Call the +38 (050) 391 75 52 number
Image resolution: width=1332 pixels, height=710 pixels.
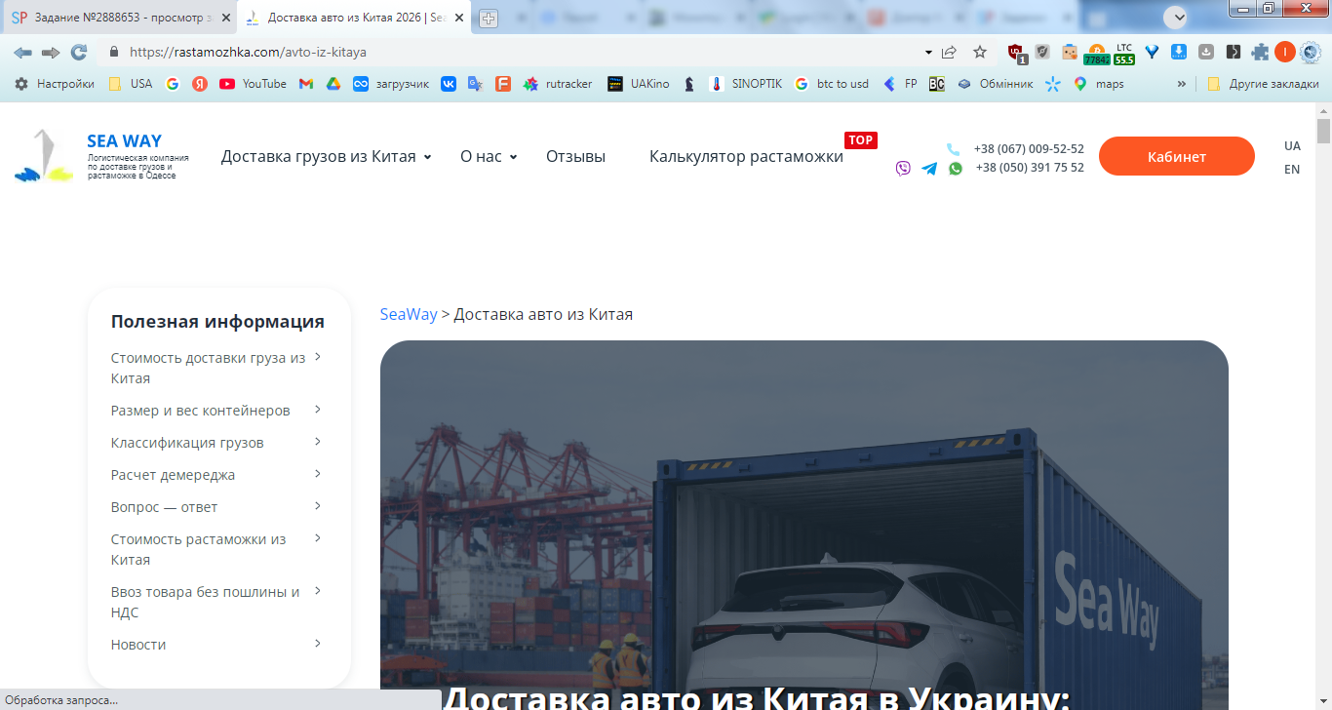1030,168
